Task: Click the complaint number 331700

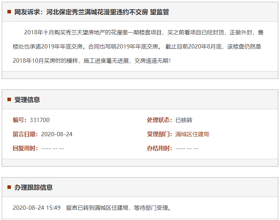Action: 40,120
